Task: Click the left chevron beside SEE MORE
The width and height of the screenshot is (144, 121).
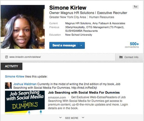Action: point(60,118)
